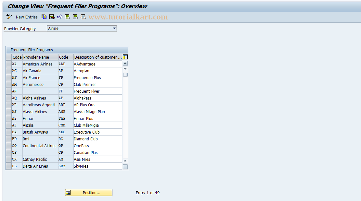
Task: Click the Deselect All icon
Action: coord(83,17)
